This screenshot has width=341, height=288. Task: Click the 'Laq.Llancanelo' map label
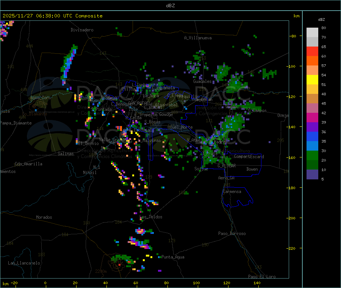[x=24, y=263]
